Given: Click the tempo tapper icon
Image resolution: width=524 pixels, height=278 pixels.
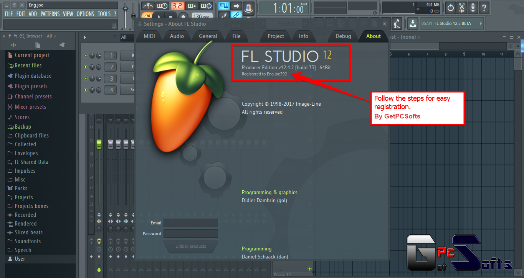Looking at the screenshot, I should click(397, 23).
